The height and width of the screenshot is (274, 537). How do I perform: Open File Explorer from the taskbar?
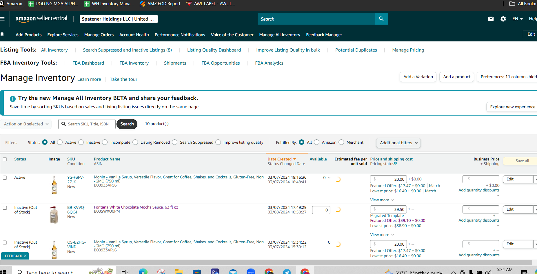[x=179, y=272]
